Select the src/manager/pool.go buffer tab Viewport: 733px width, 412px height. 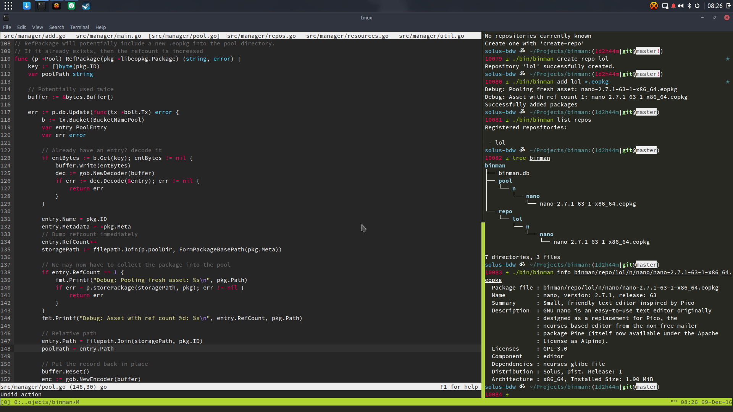(x=184, y=36)
